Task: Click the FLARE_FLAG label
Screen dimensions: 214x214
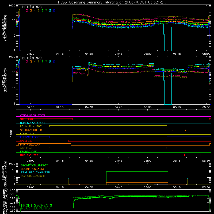Action: pos(28,133)
